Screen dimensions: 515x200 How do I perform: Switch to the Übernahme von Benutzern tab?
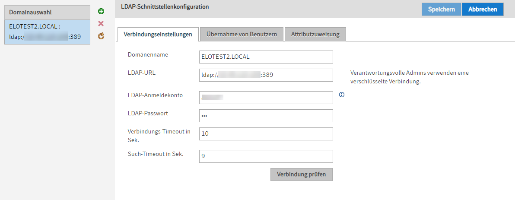[x=242, y=34]
